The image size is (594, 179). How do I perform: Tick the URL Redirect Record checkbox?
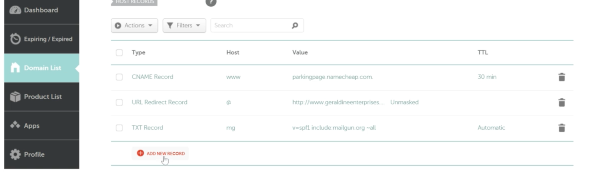coord(119,102)
